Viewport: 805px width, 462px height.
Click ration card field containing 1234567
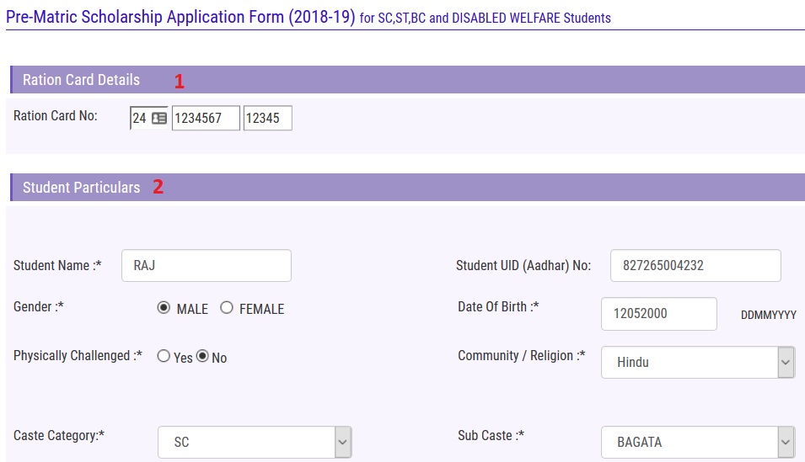[x=206, y=119]
